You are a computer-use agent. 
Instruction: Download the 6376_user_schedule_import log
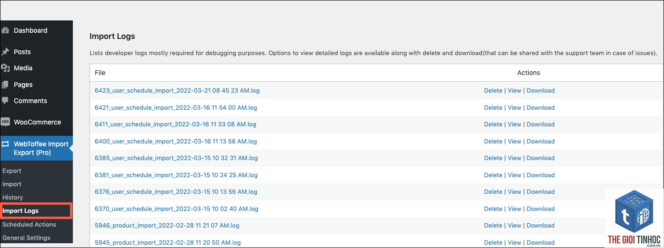pos(541,191)
